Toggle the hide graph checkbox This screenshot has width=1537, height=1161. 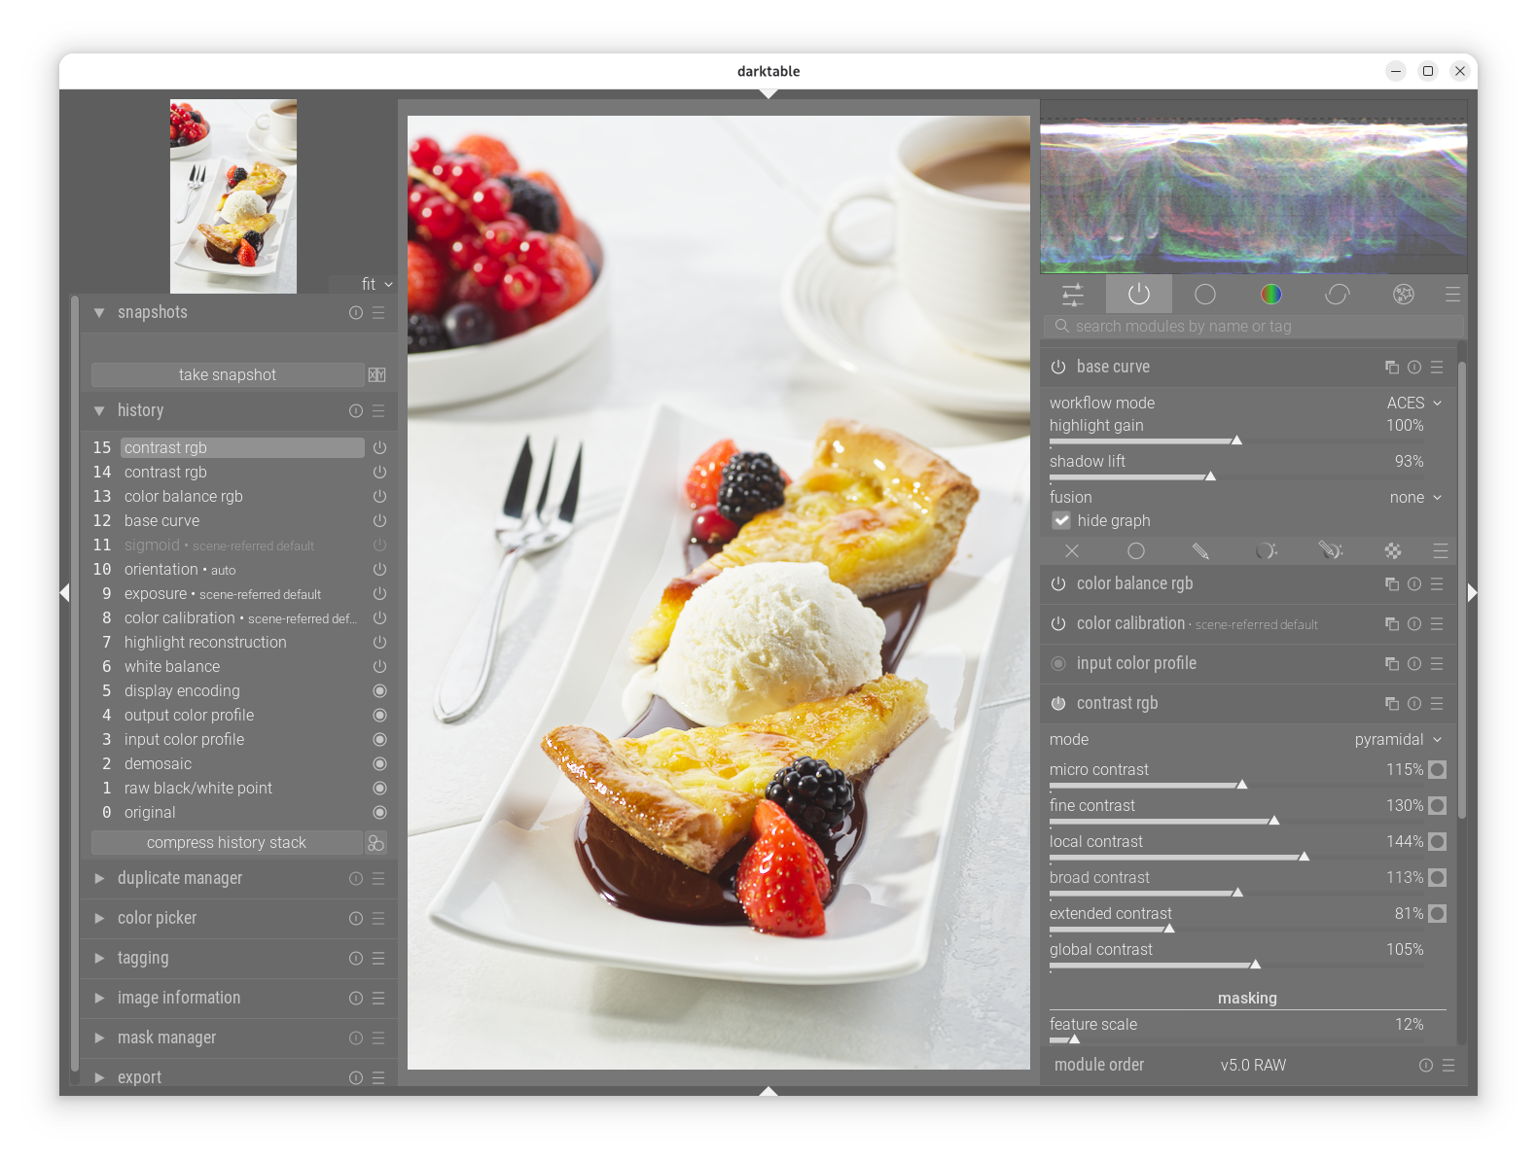click(1061, 520)
